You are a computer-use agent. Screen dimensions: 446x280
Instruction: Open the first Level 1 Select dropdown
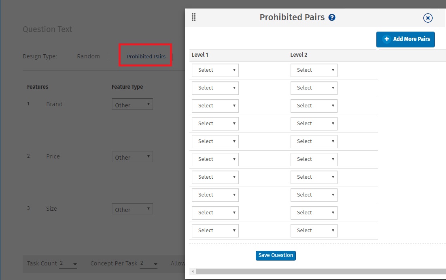215,70
